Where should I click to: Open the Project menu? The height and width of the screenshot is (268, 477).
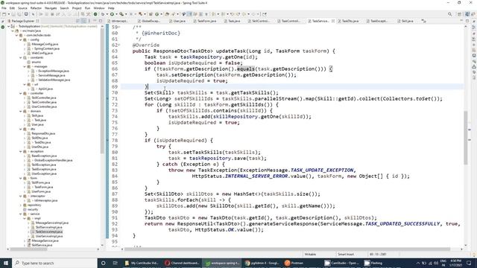pos(77,8)
